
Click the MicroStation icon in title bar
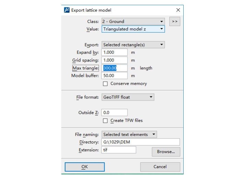pyautogui.click(x=67, y=10)
